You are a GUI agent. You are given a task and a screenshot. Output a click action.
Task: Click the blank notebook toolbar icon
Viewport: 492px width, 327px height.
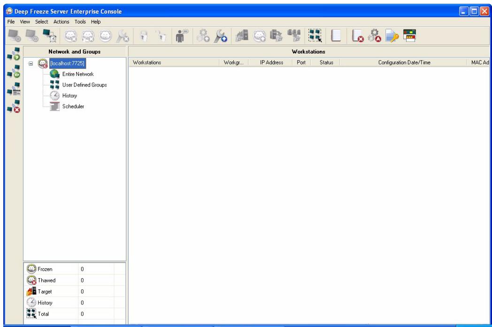click(336, 36)
